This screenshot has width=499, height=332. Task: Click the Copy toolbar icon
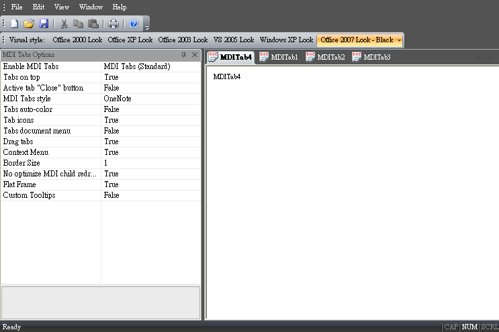click(x=78, y=24)
